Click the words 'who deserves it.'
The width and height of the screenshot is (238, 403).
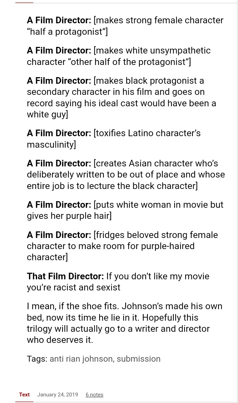[x=60, y=340]
